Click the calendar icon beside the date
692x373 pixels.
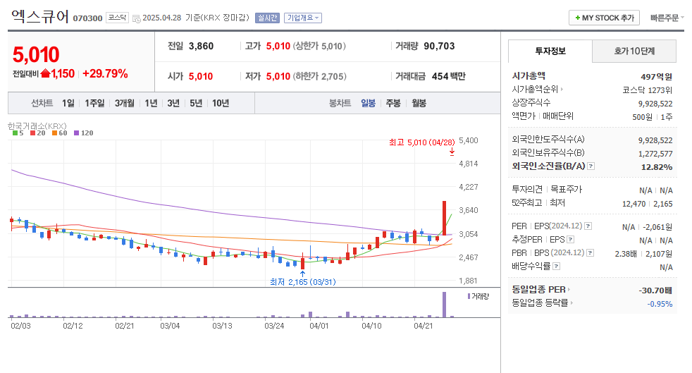pos(137,18)
